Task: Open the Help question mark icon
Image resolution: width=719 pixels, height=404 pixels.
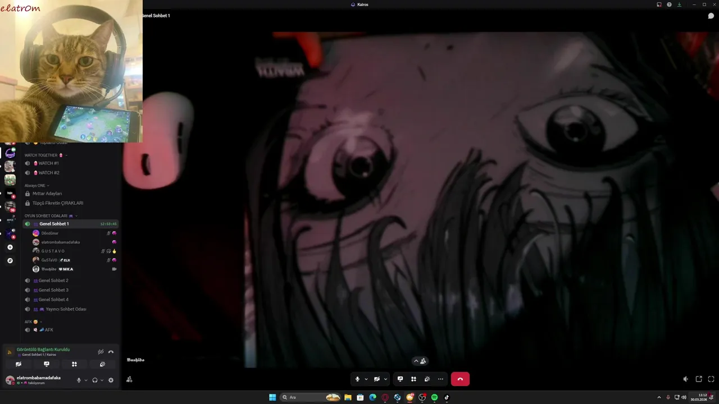Action: tap(669, 4)
